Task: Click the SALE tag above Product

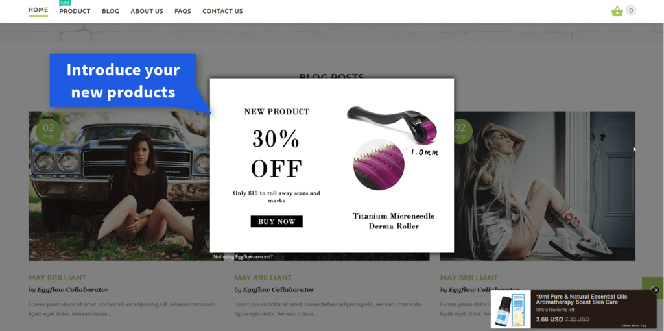Action: (x=65, y=3)
